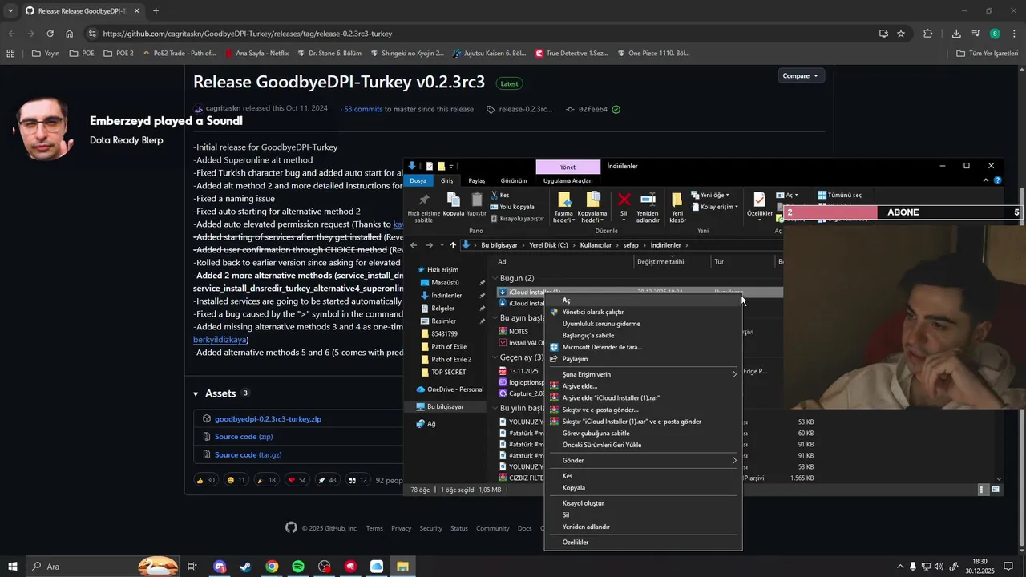Select Bu bilgisayar in navigation pane
1026x577 pixels.
[x=445, y=406]
